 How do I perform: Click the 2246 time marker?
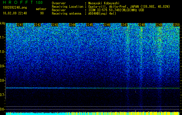(x=107, y=25)
